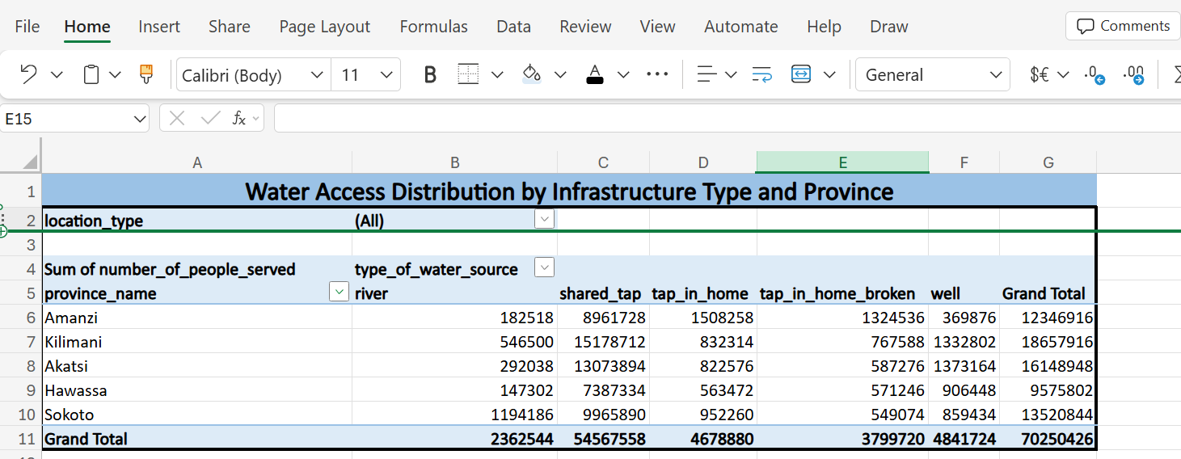
Task: Click the Comments button
Action: [1123, 26]
